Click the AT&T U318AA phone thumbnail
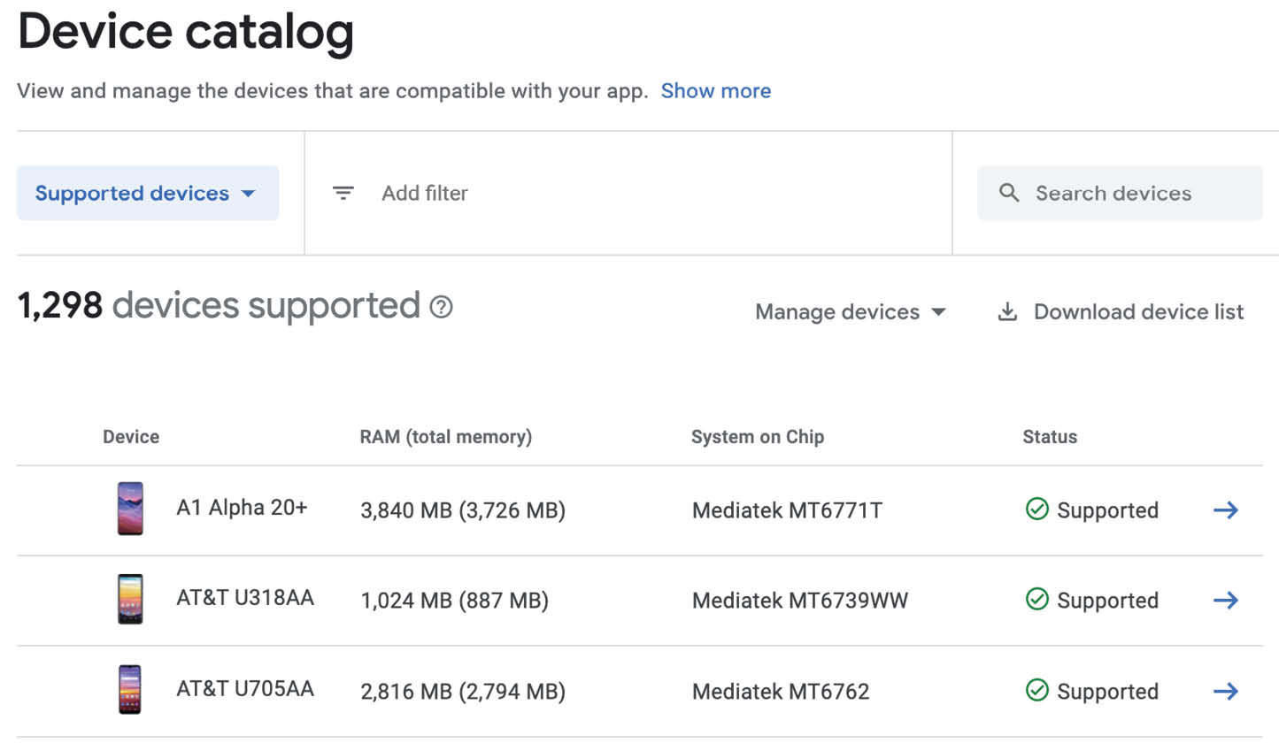Screen dimensions: 1279x743 [x=130, y=599]
